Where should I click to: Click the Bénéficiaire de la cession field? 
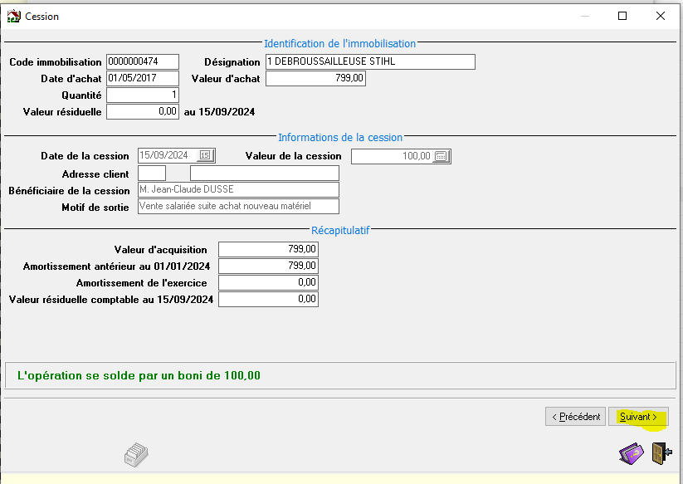(238, 190)
